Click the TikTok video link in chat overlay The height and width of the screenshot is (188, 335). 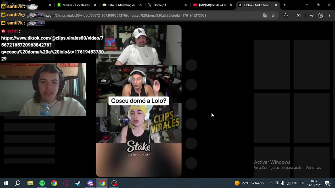52,48
